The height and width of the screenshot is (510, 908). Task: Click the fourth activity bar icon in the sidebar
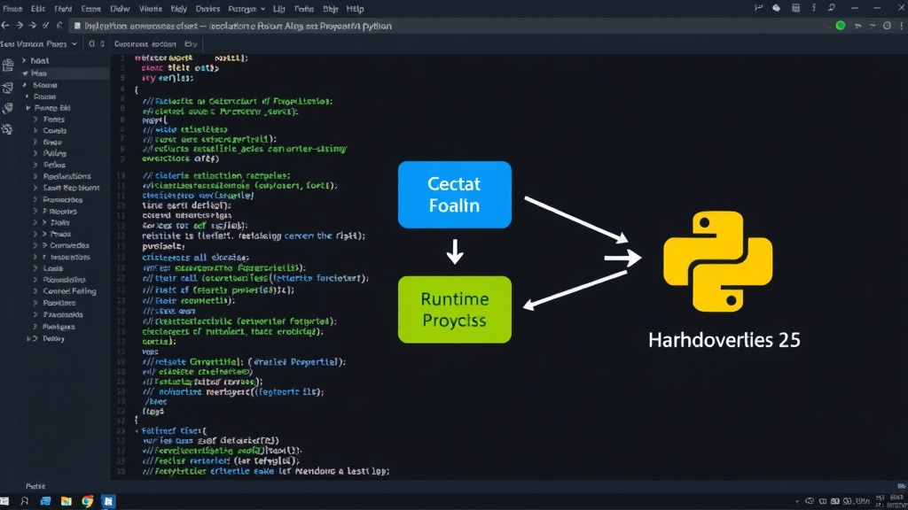point(7,129)
